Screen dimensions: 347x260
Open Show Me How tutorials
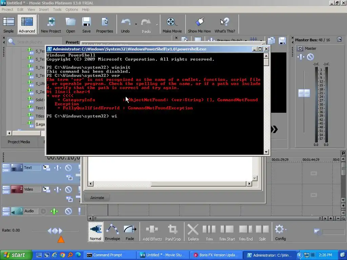199,24
